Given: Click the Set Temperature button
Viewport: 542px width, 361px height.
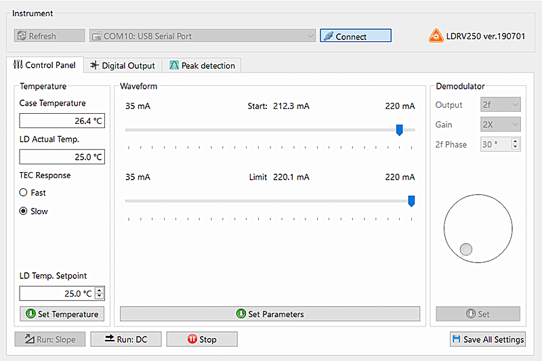Looking at the screenshot, I should [x=62, y=314].
